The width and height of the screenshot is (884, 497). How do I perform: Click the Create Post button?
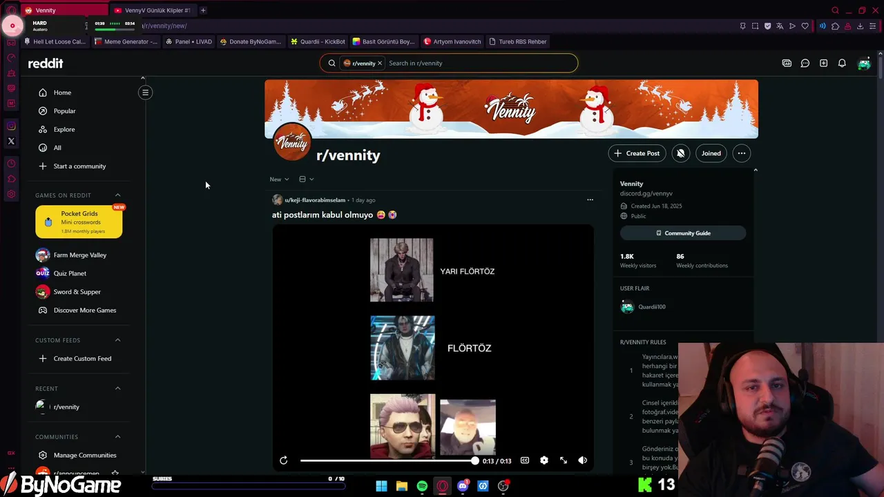tap(637, 153)
